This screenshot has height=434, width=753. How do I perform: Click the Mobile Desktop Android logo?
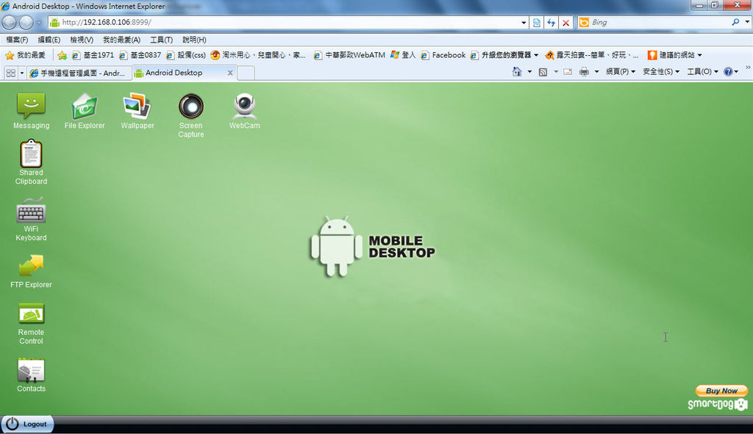(373, 247)
